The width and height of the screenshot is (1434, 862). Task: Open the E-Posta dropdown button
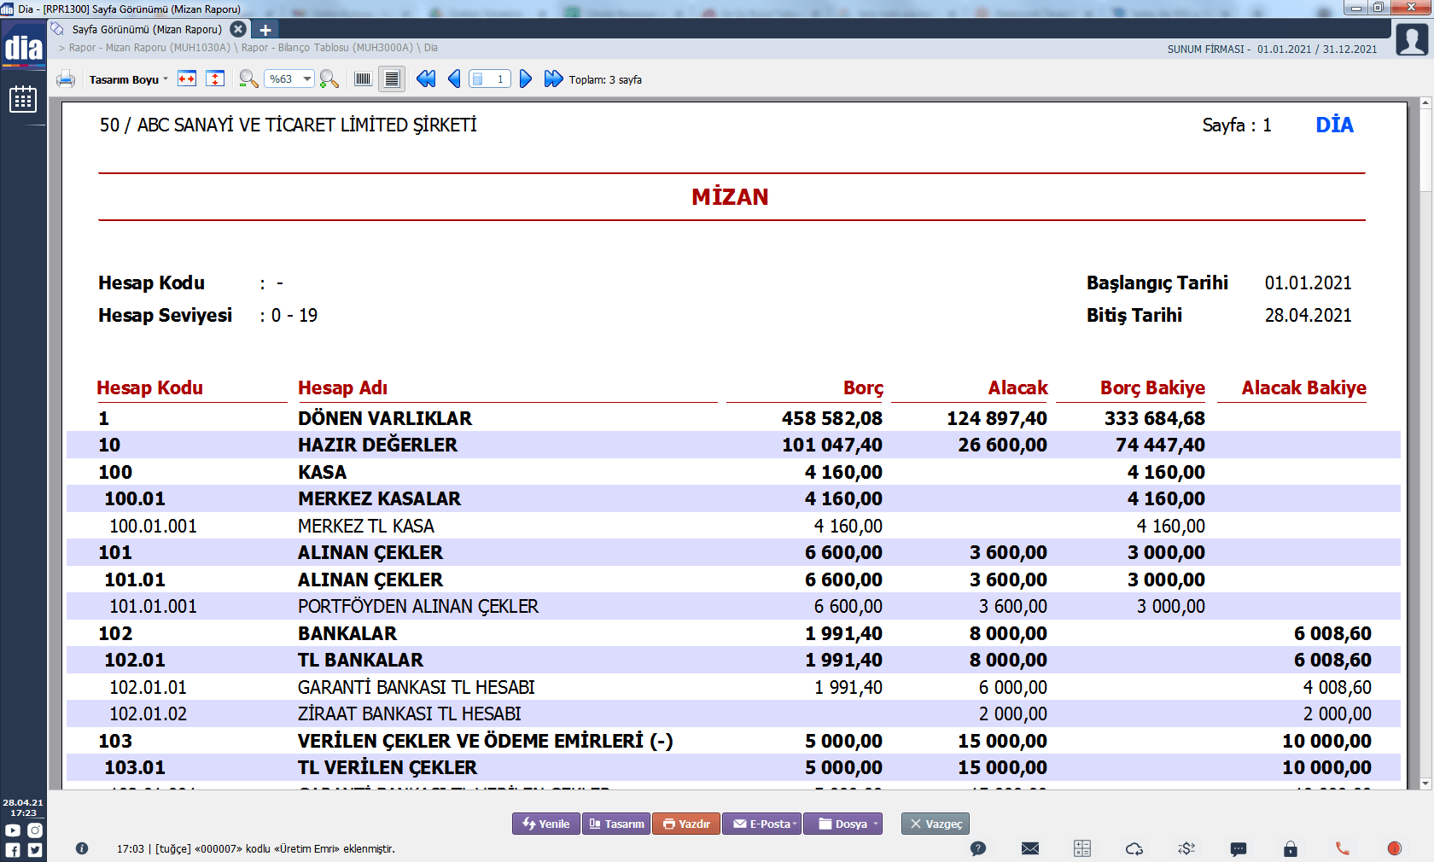click(x=762, y=824)
